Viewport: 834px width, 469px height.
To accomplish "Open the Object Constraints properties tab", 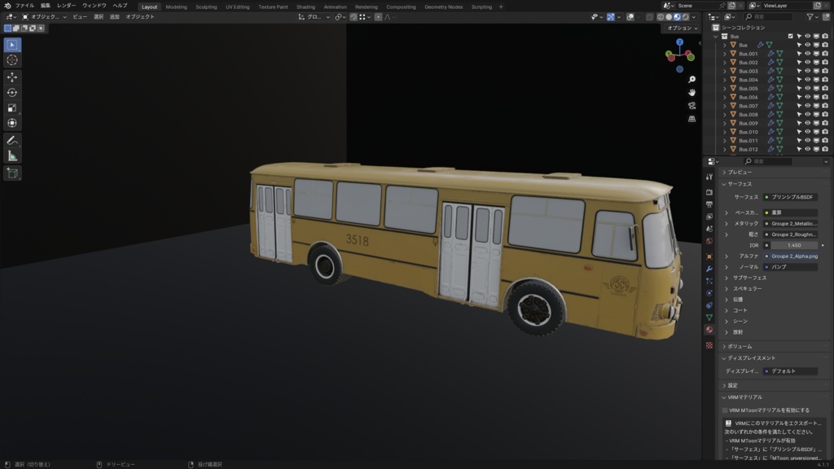I will (709, 305).
